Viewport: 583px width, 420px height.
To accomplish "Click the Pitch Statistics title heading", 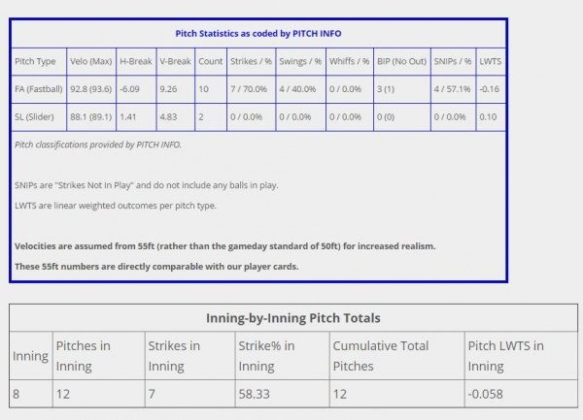I will [x=258, y=34].
